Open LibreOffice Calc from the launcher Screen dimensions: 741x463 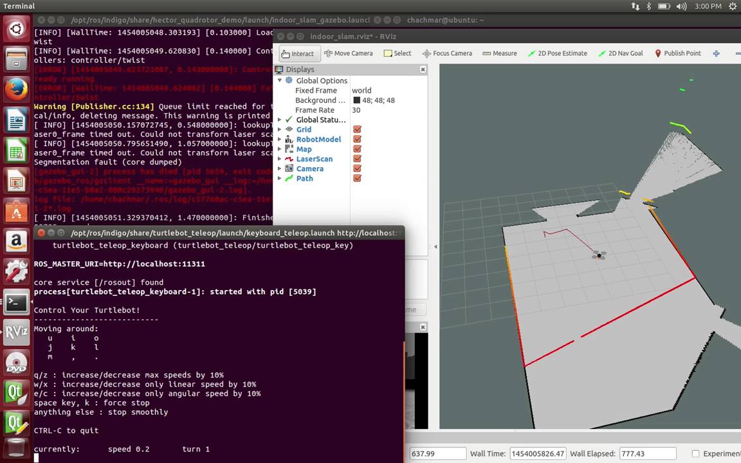pos(17,150)
